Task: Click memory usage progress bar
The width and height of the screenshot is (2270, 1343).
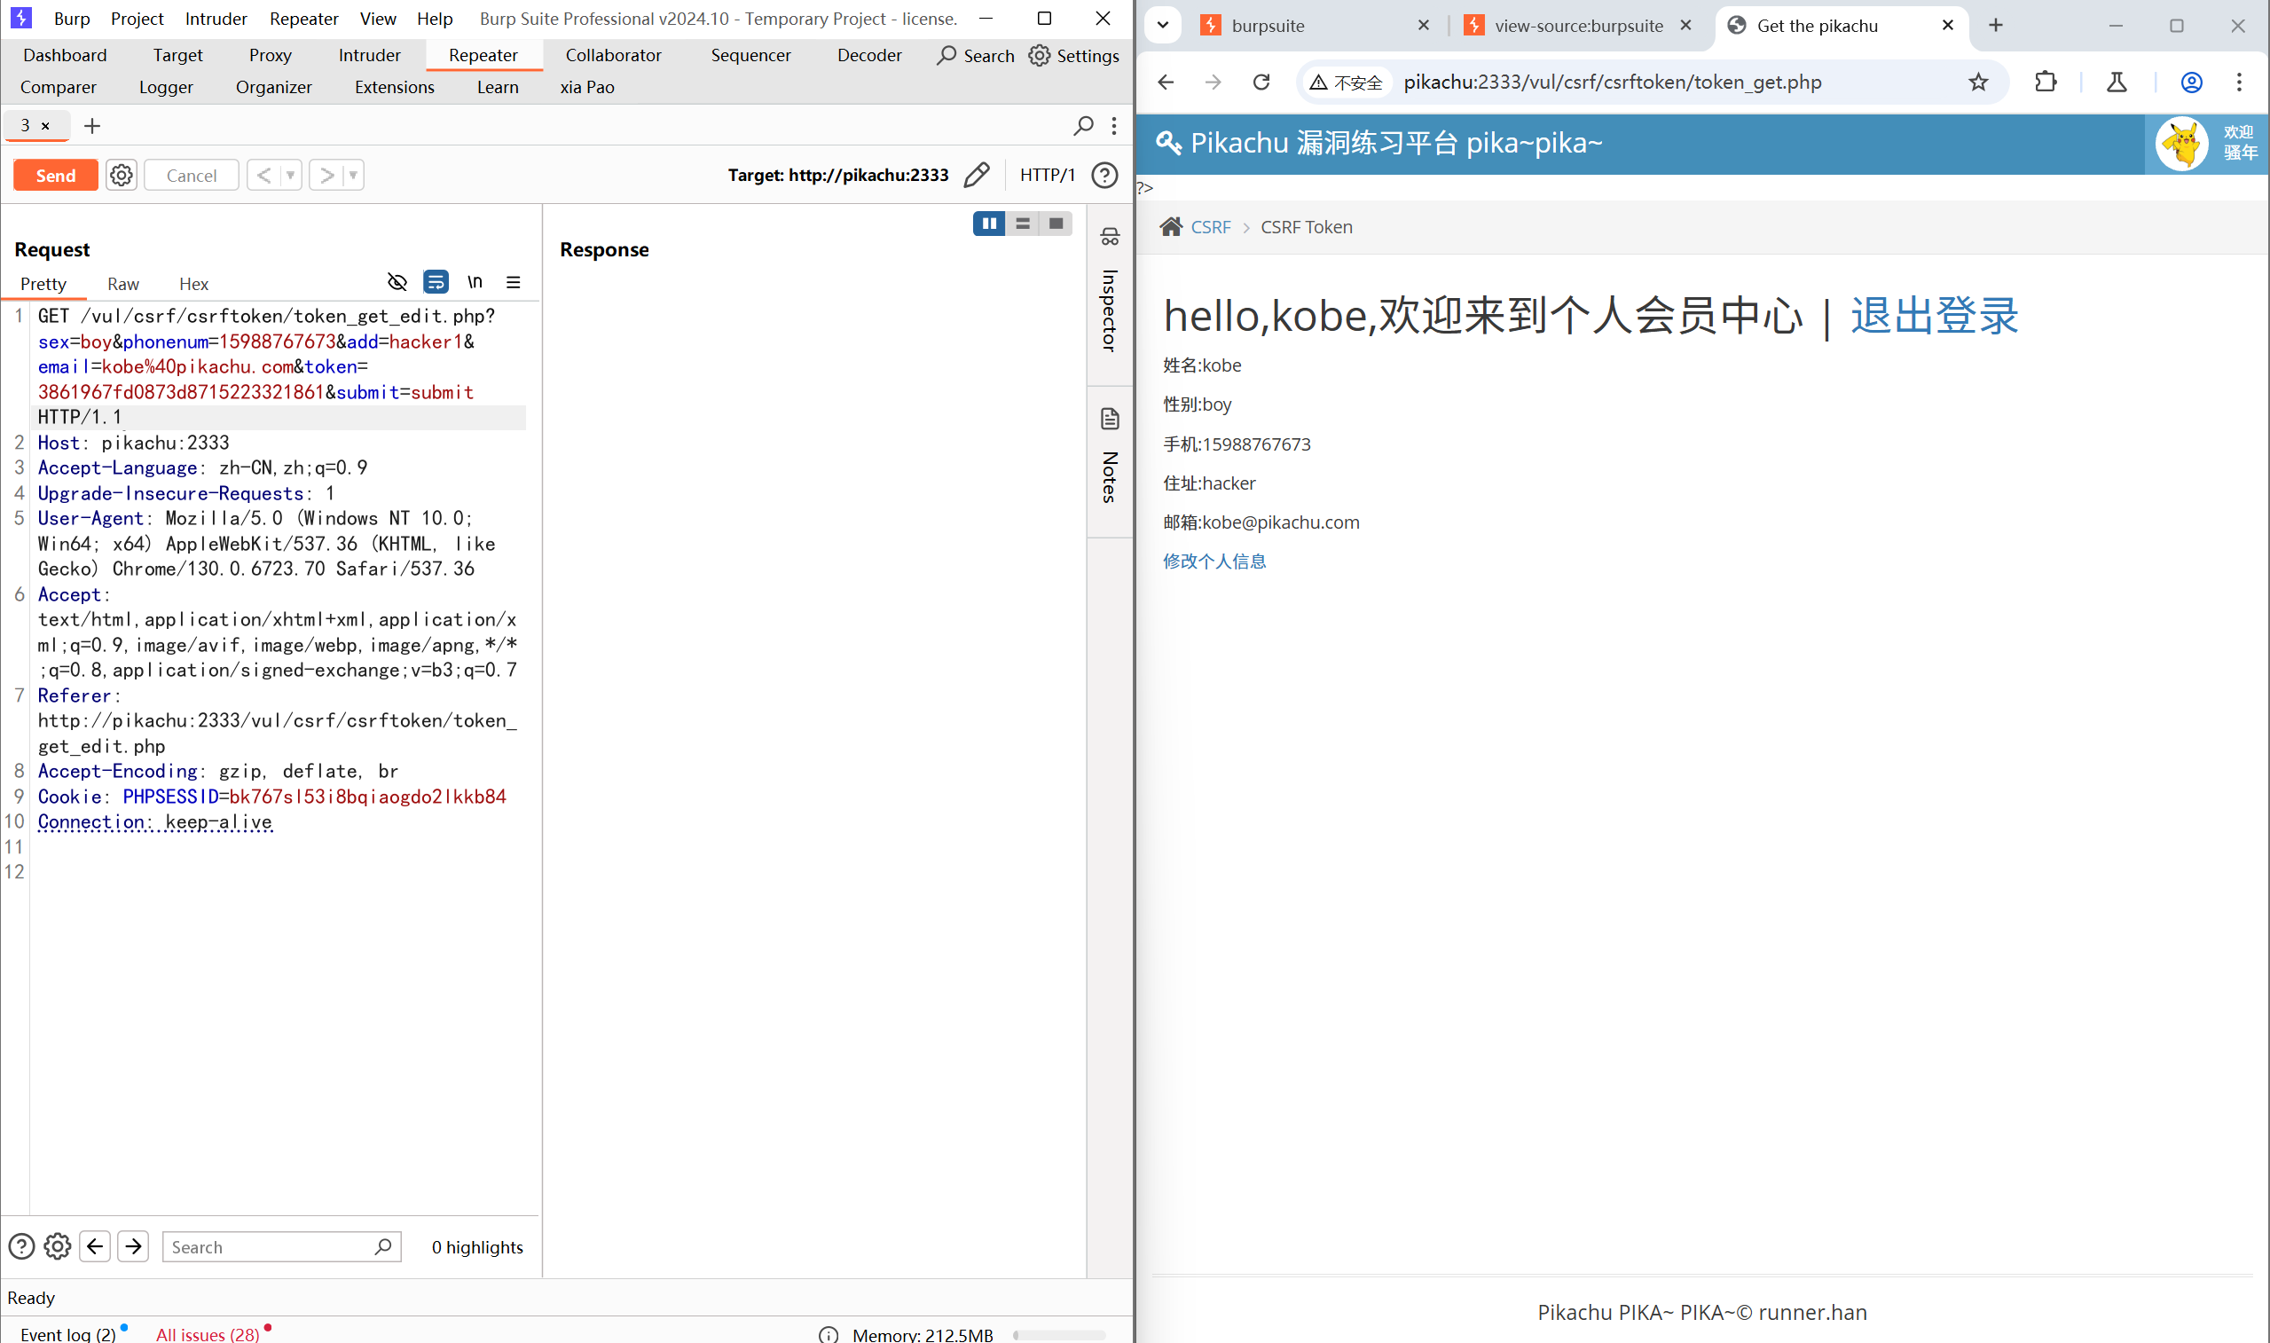Action: 1058,1335
